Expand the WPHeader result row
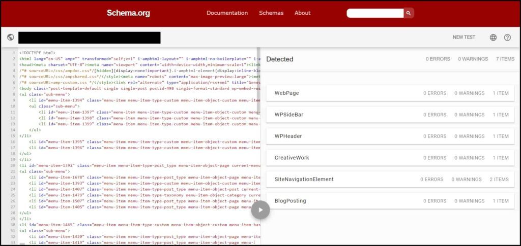The width and height of the screenshot is (521, 246). pyautogui.click(x=390, y=136)
